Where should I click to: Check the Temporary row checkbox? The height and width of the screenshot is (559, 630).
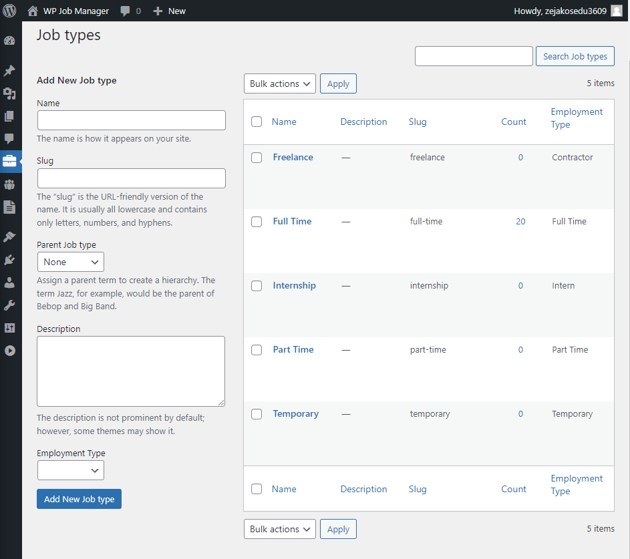click(x=257, y=414)
